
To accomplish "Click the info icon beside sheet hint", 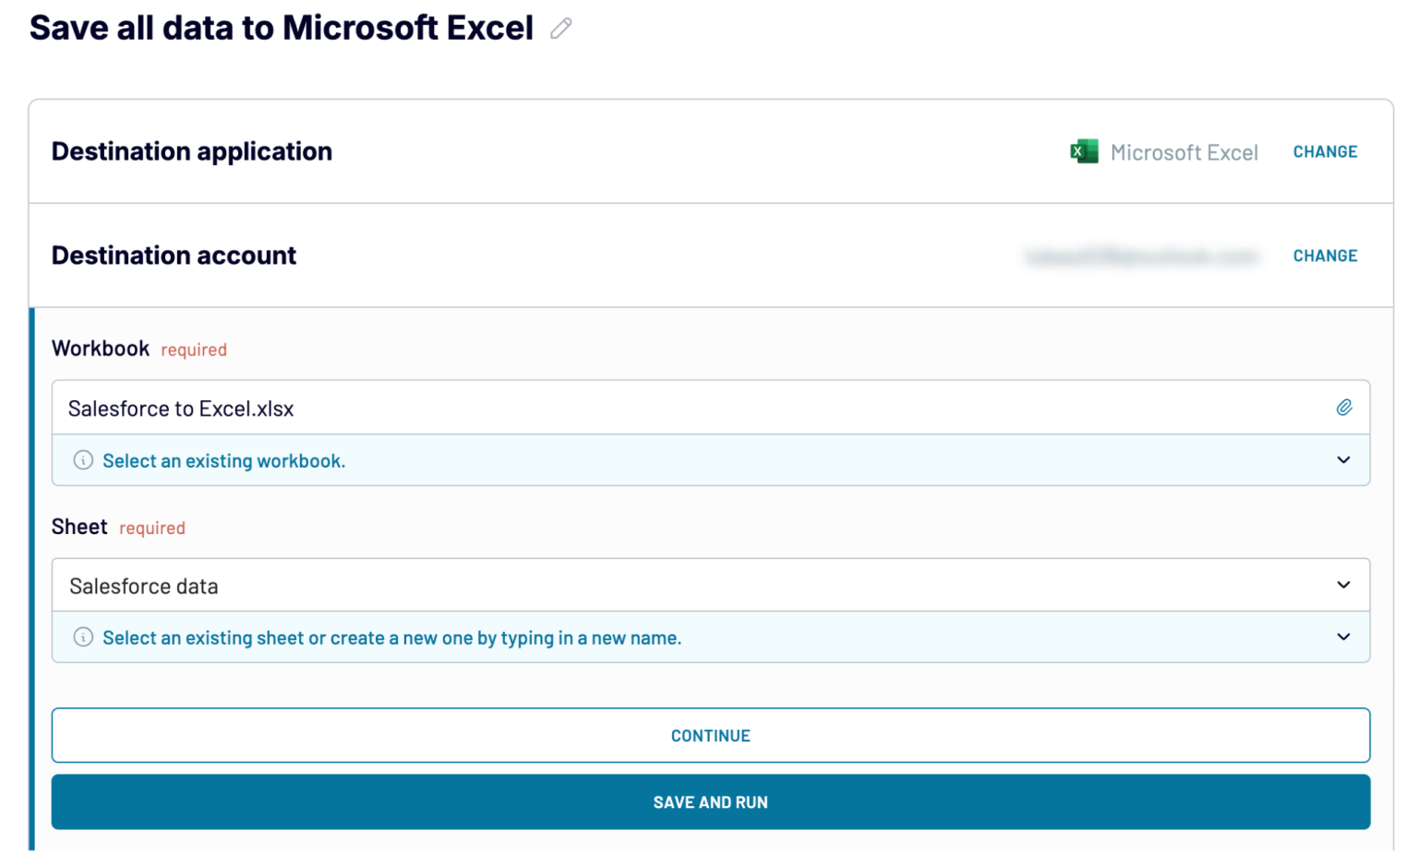I will click(x=83, y=637).
